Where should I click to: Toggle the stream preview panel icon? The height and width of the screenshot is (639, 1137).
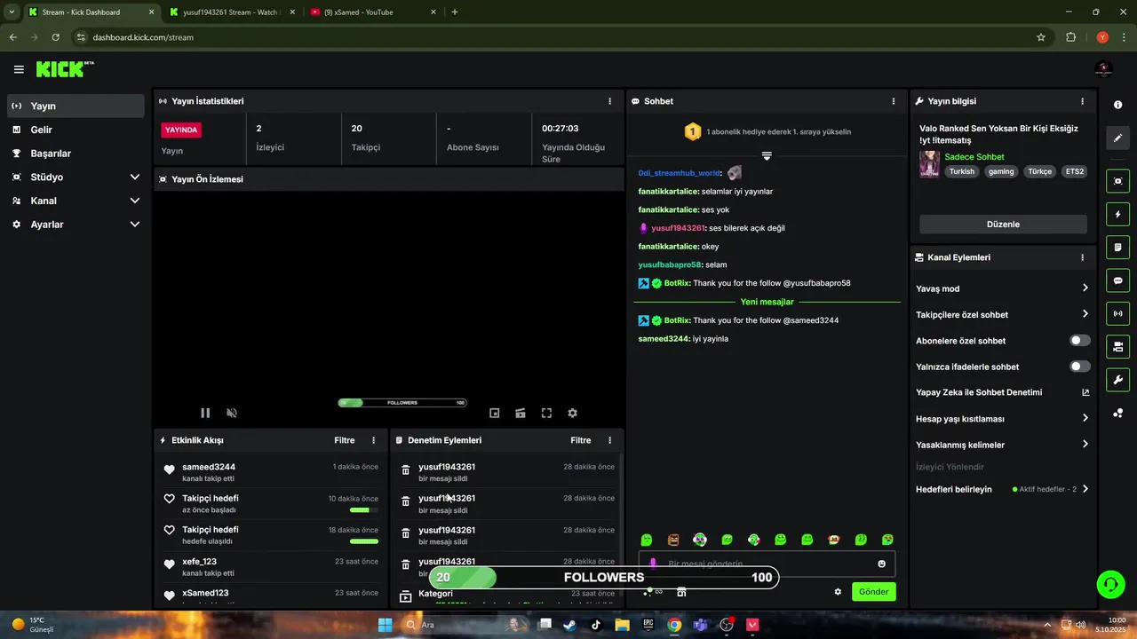tap(1117, 181)
